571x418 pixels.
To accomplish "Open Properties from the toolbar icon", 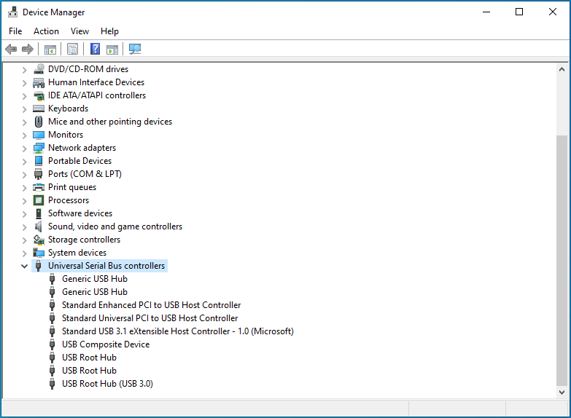I will [x=72, y=50].
